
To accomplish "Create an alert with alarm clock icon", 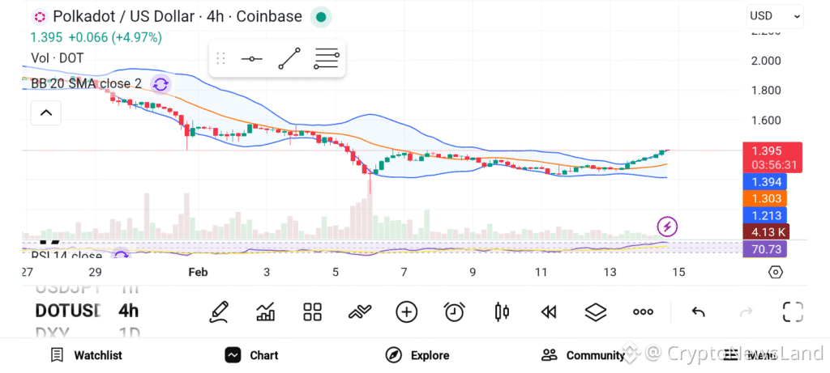I will [454, 312].
